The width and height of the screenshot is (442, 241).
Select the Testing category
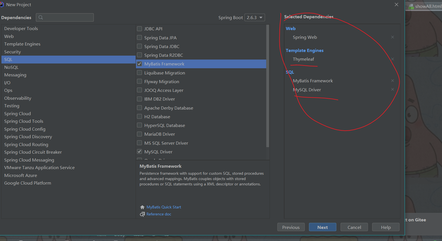pyautogui.click(x=69, y=106)
